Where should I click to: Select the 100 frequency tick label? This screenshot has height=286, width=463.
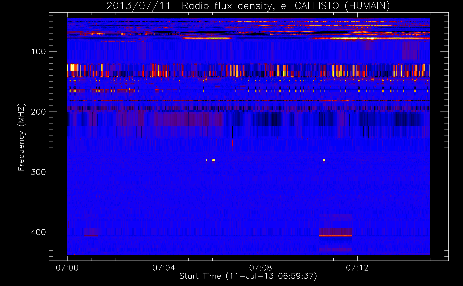pos(39,51)
